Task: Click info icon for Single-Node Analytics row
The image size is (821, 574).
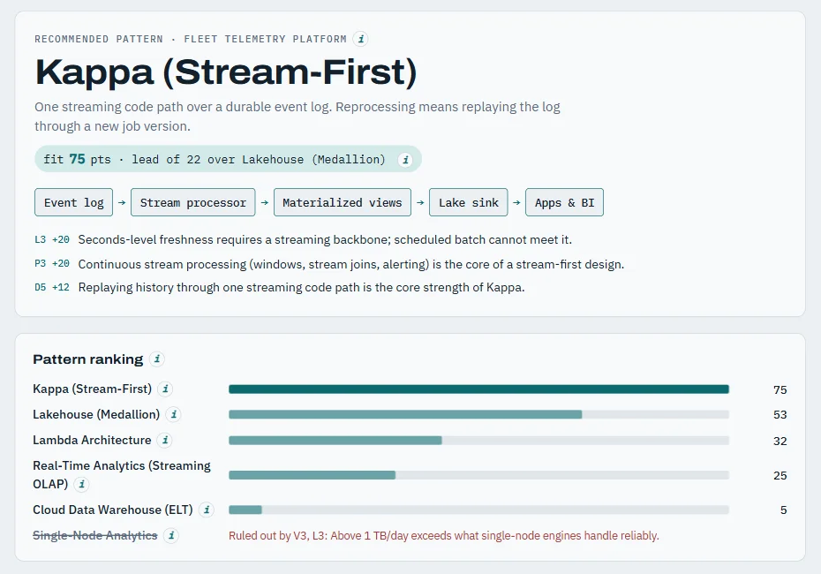Action: coord(170,535)
